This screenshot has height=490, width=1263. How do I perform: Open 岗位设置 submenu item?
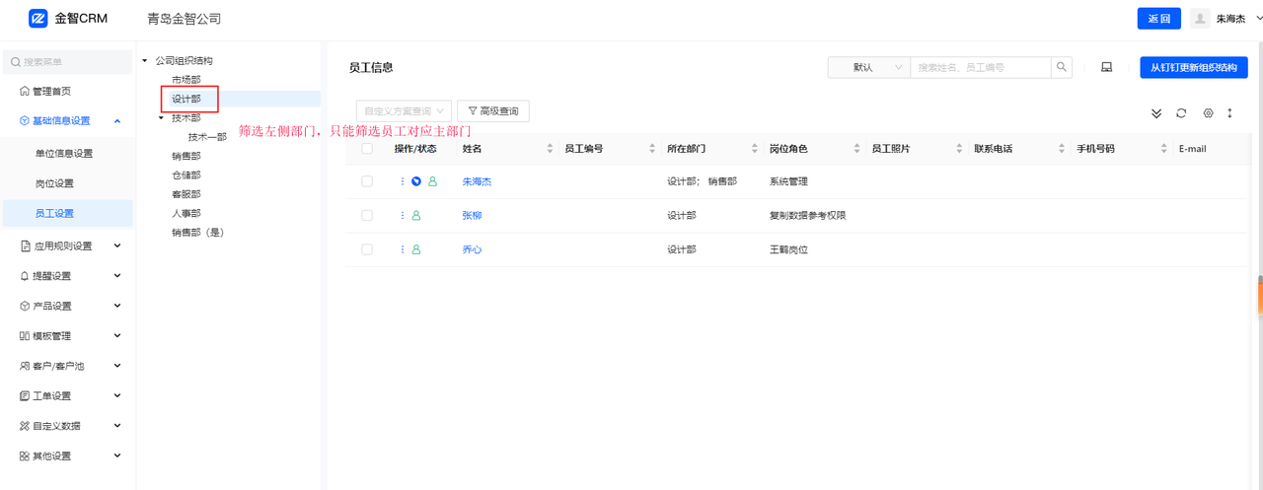tap(54, 183)
